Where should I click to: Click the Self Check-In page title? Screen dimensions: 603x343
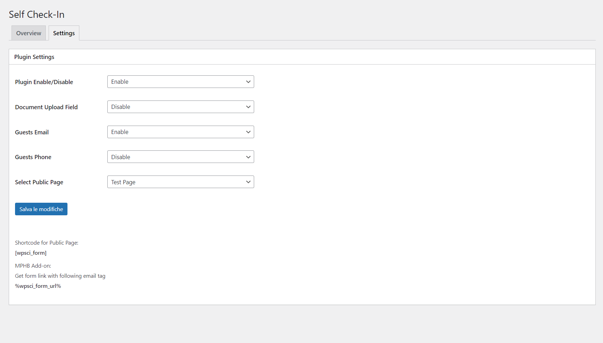tap(37, 15)
